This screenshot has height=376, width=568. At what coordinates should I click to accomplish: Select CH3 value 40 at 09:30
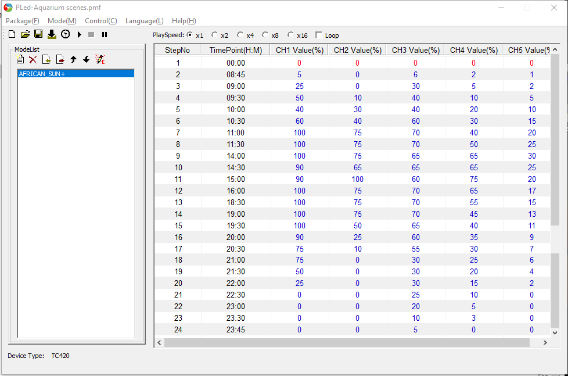click(x=415, y=98)
